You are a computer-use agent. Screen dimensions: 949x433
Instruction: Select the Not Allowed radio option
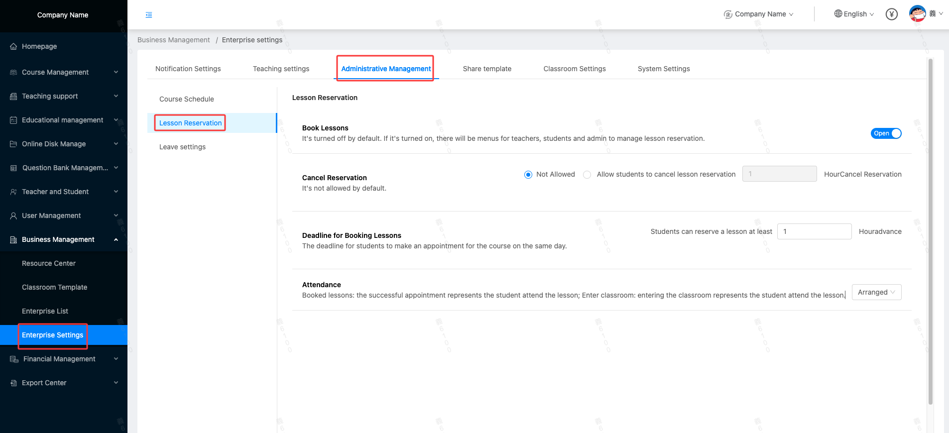click(528, 175)
